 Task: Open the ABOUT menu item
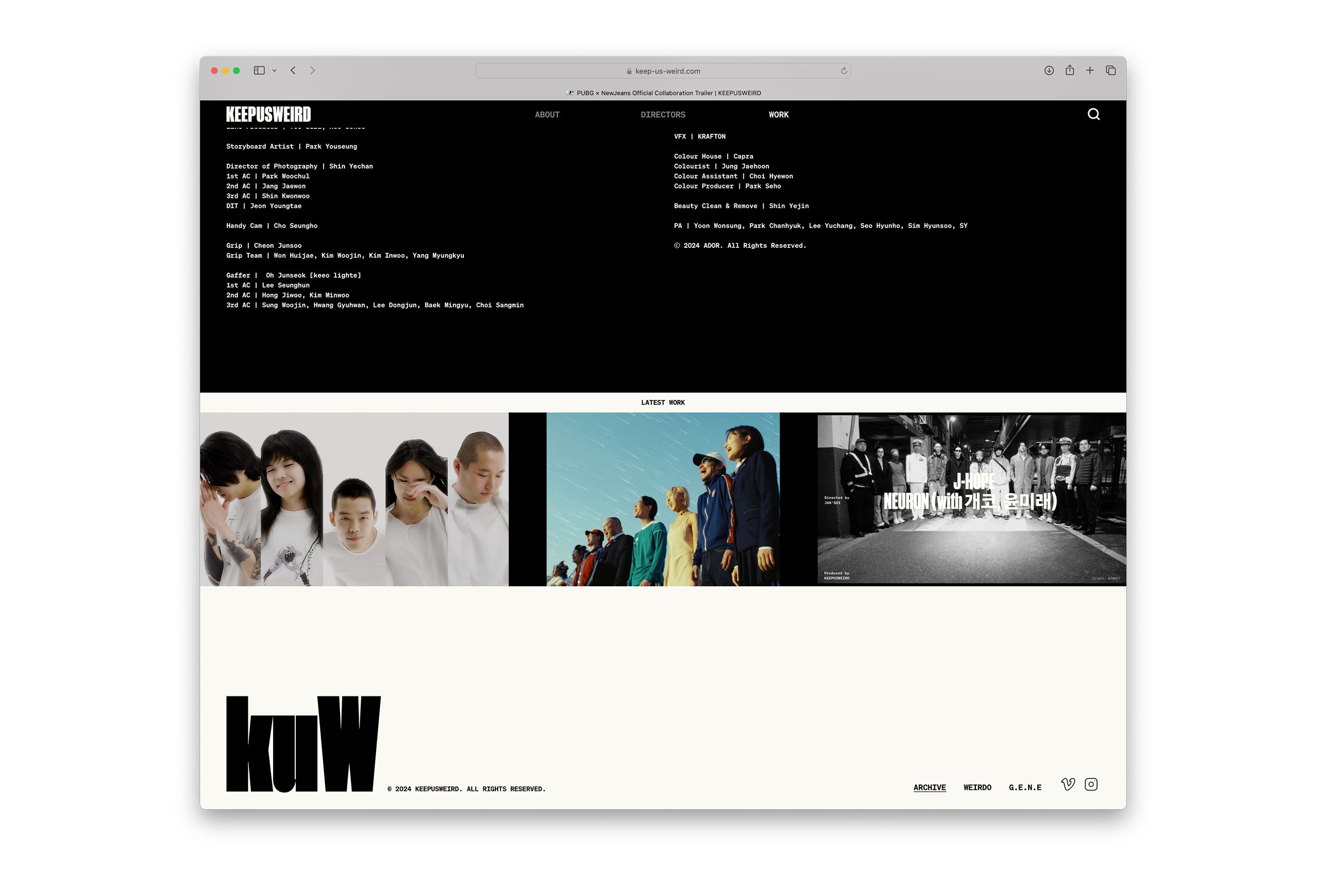click(x=547, y=114)
